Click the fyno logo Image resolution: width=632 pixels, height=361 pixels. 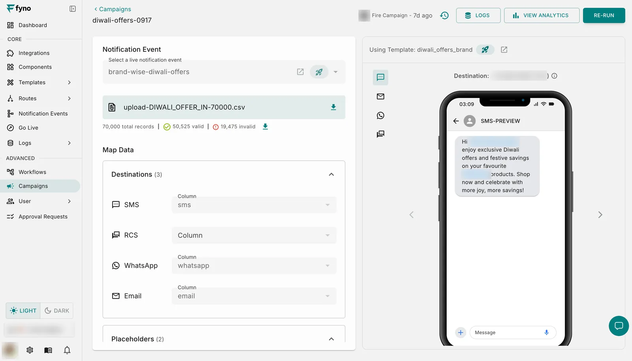pyautogui.click(x=19, y=8)
